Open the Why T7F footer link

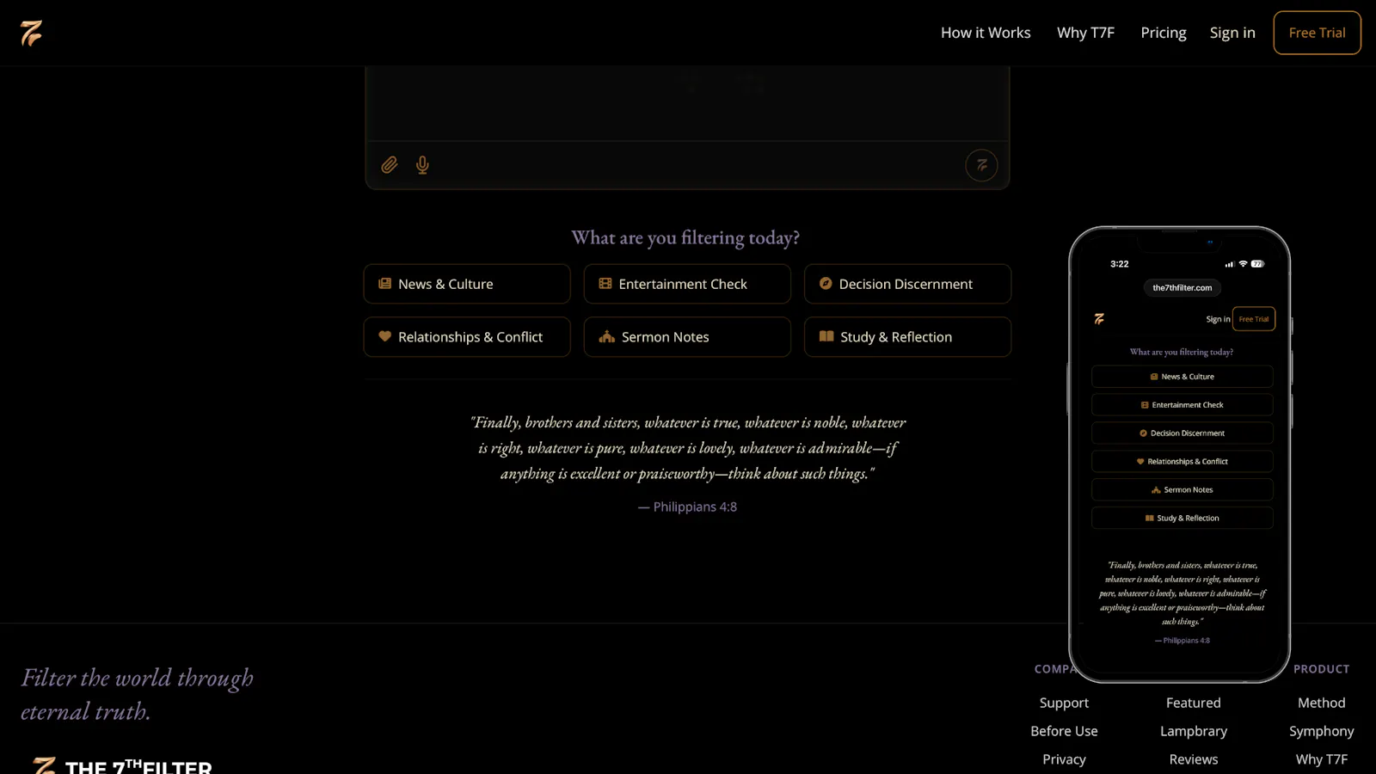(1321, 759)
